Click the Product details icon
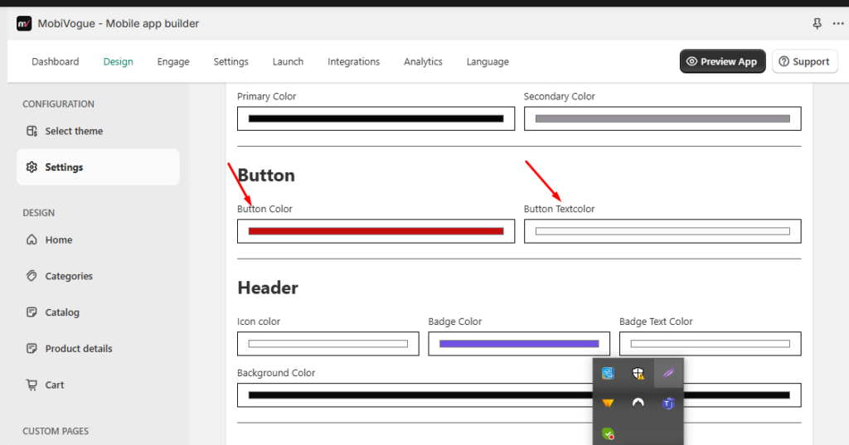Viewport: 849px width, 445px height. (32, 348)
